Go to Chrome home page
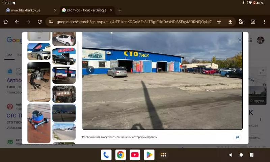Viewport: 270px width, 162px height. click(x=6, y=22)
